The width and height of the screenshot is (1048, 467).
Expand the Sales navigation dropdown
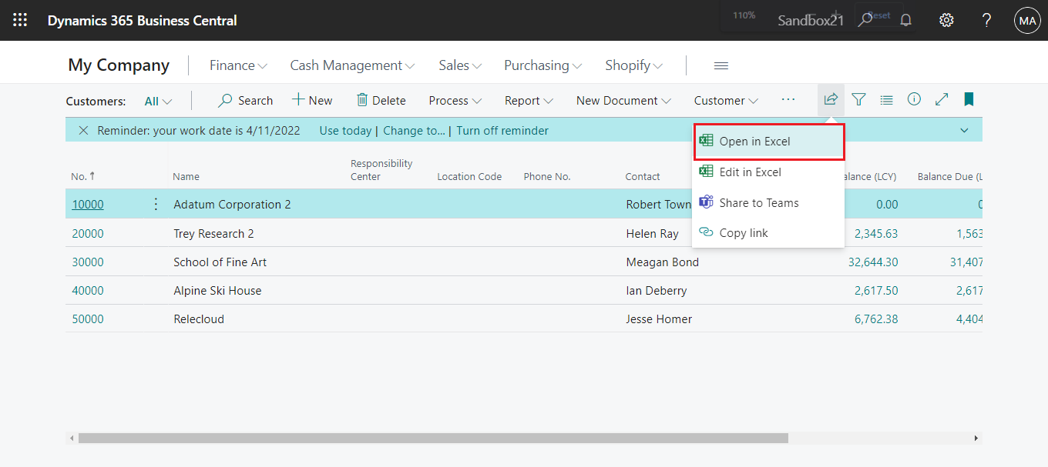pos(459,65)
